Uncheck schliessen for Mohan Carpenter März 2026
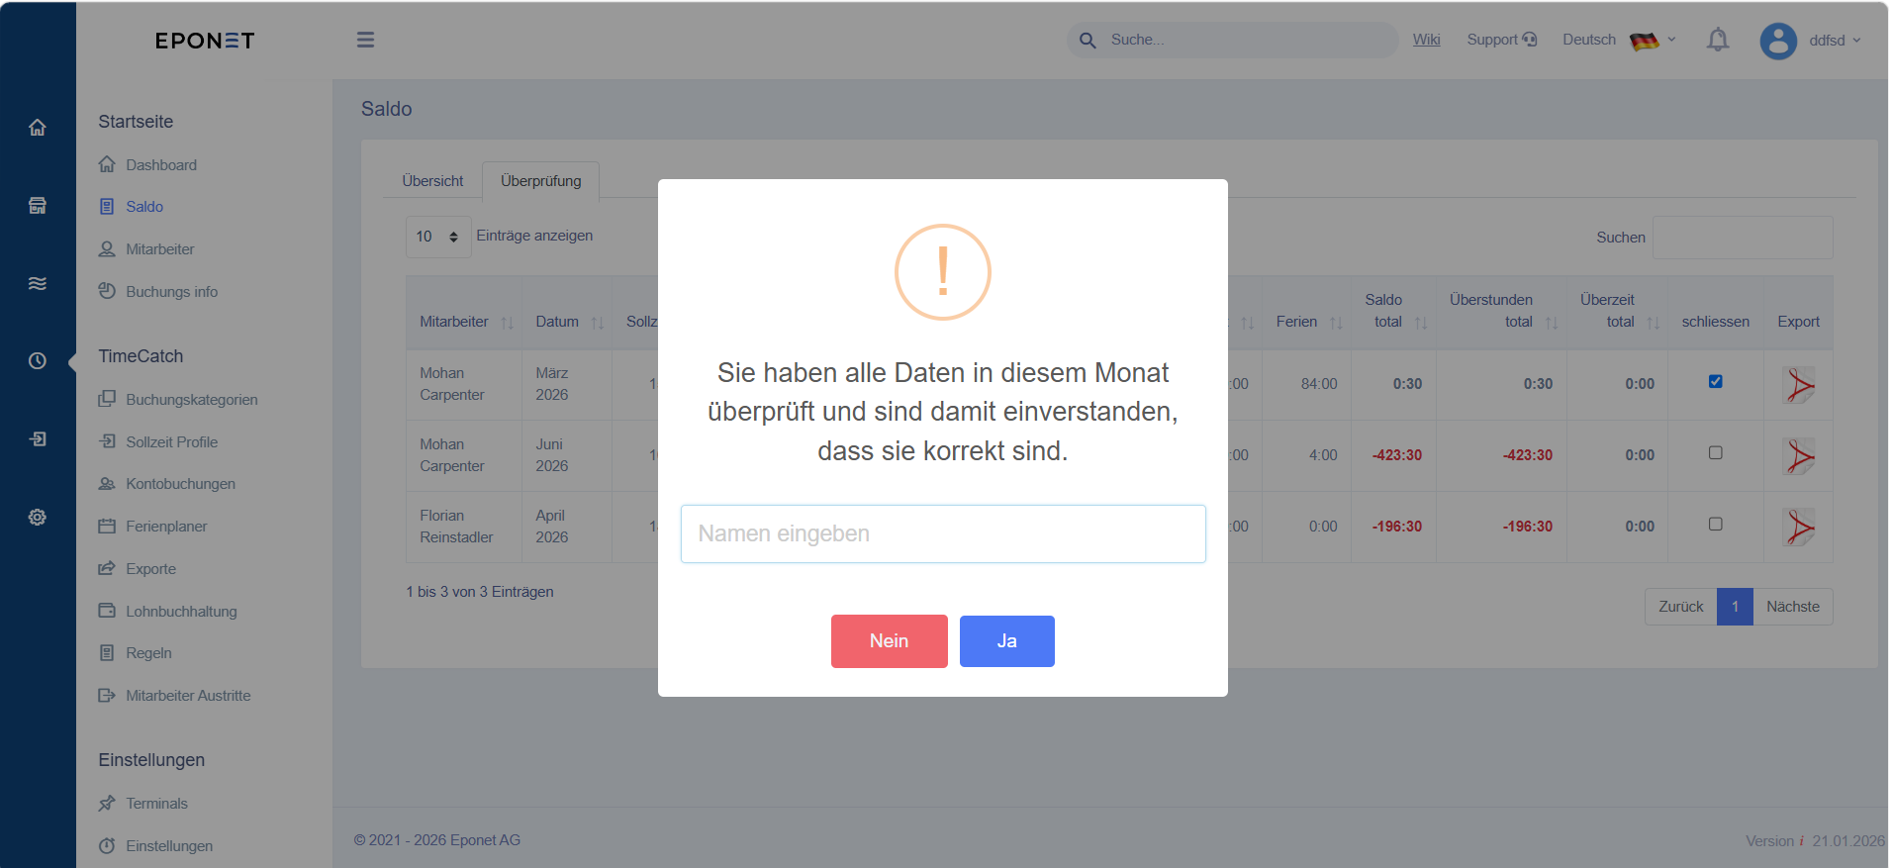This screenshot has height=868, width=1893. pyautogui.click(x=1715, y=382)
